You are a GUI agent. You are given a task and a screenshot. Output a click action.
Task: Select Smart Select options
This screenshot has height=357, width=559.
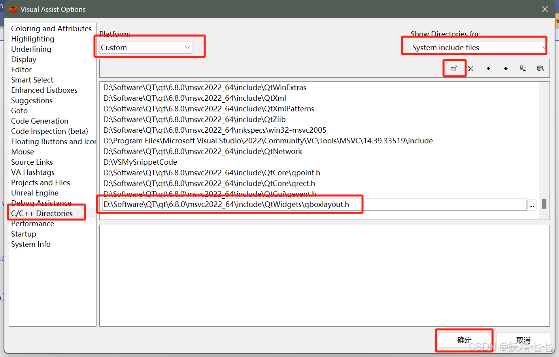[32, 80]
